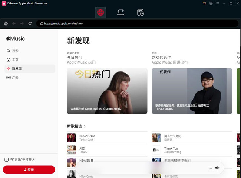Click the DRmare app logo icon
241x178 pixels.
click(4, 3)
